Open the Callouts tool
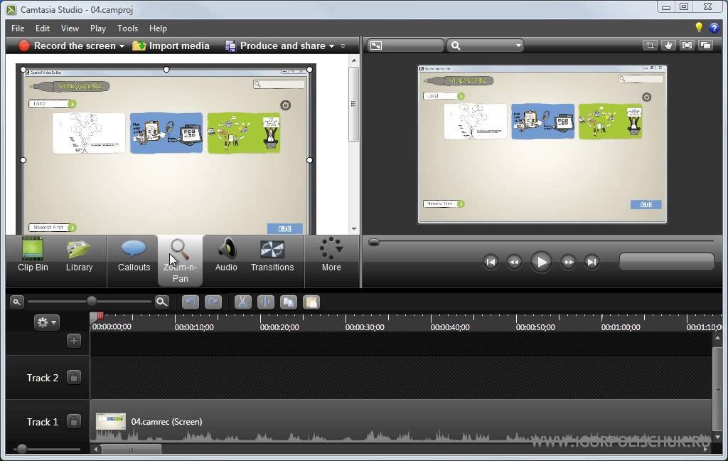 [134, 255]
